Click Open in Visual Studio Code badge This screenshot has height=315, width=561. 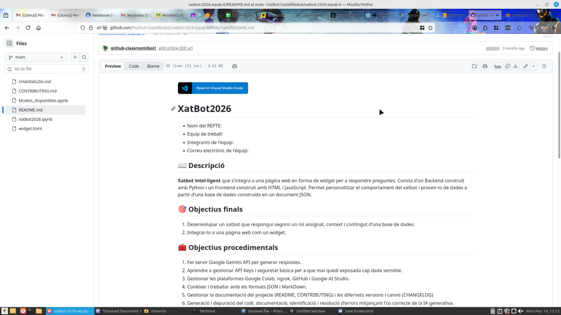click(213, 88)
